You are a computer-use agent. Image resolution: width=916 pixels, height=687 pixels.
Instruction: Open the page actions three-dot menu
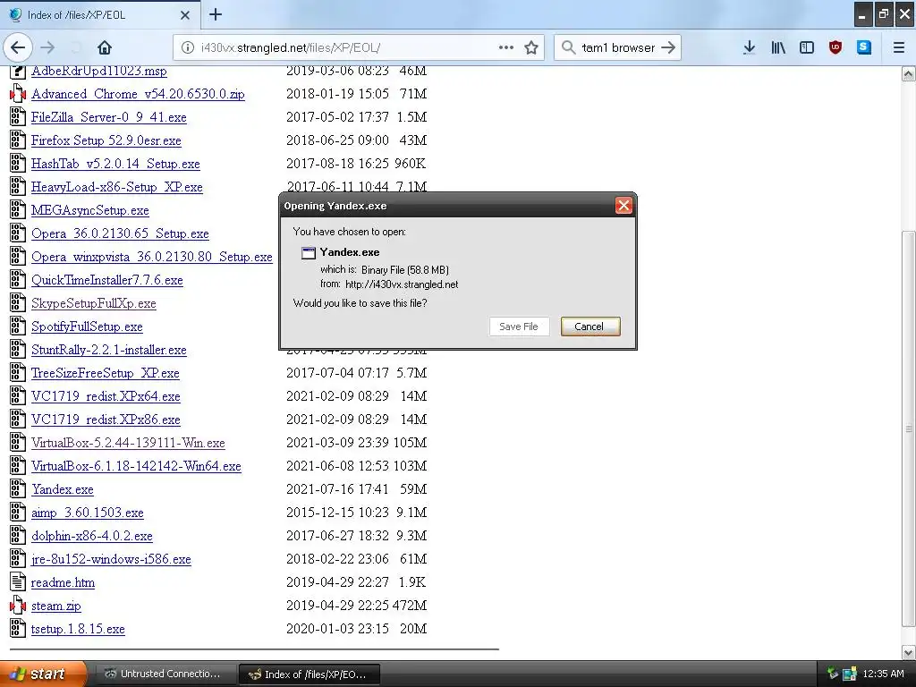coord(506,47)
